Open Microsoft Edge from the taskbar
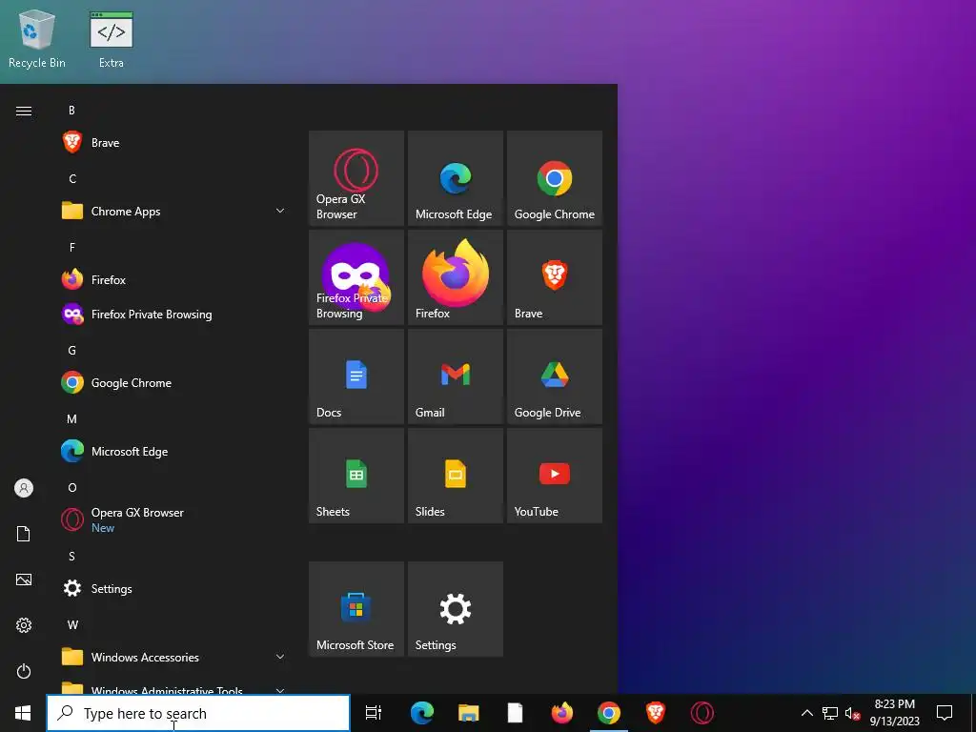Screen dimensions: 976x732 coord(421,713)
